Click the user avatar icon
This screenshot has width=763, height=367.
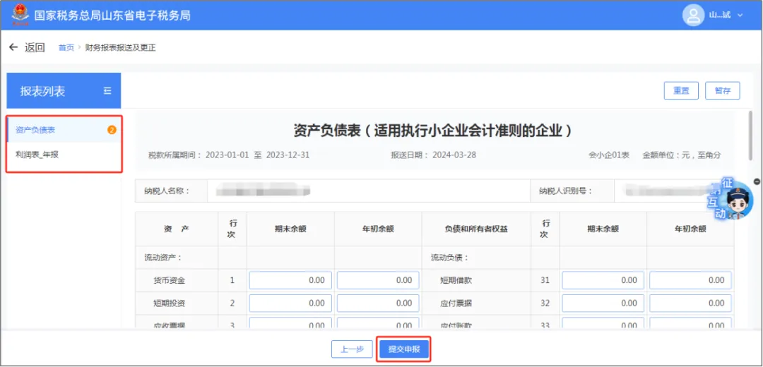pyautogui.click(x=694, y=15)
